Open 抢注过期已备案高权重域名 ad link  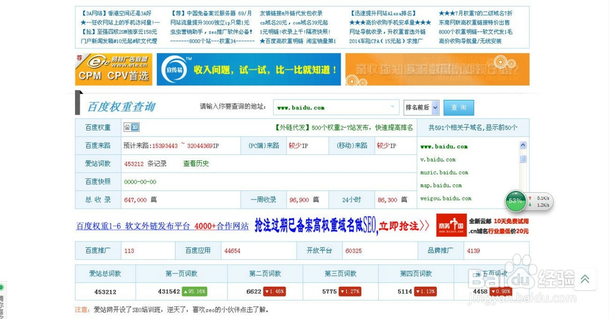tap(342, 226)
